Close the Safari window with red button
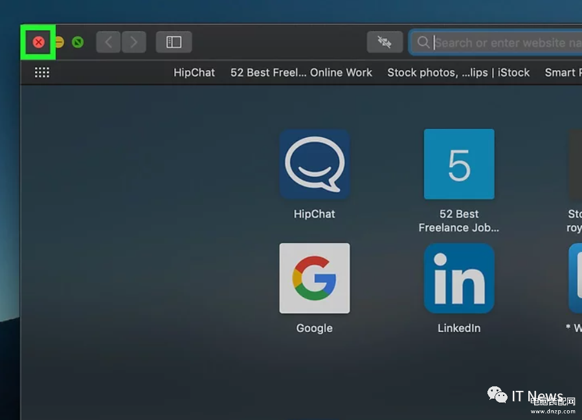Viewport: 582px width, 420px height. (39, 42)
